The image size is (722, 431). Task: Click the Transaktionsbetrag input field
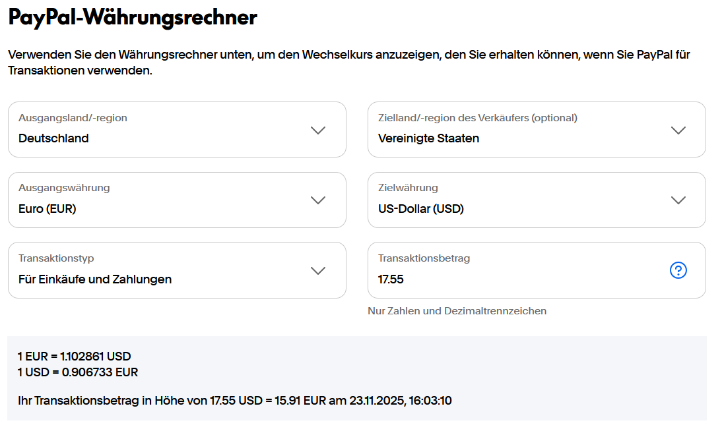coord(515,270)
